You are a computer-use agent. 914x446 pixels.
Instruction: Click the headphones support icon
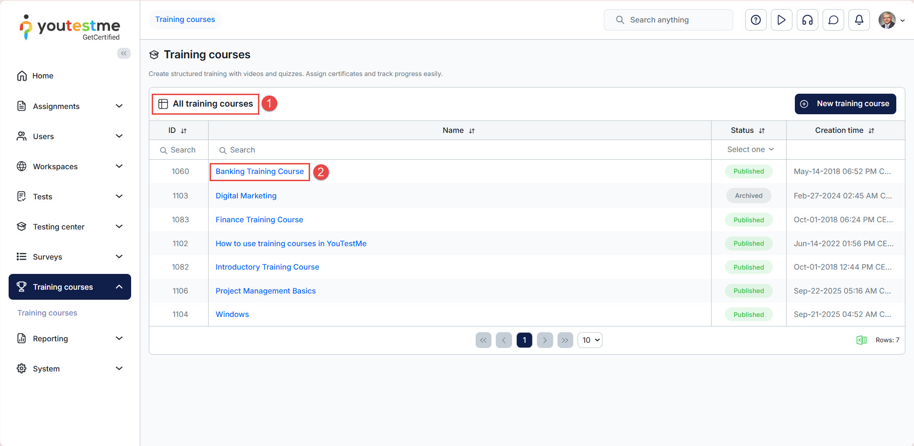pos(807,20)
